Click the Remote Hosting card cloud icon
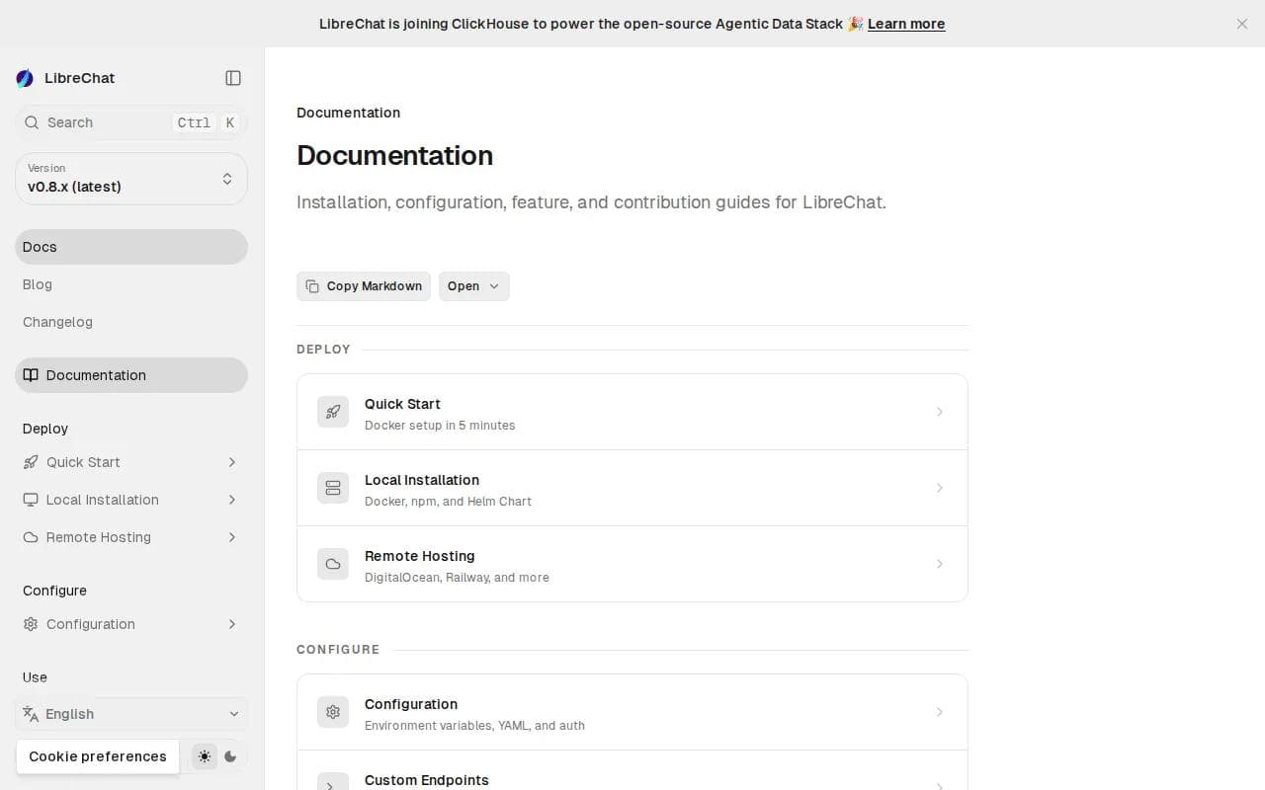The height and width of the screenshot is (790, 1265). coord(333,564)
